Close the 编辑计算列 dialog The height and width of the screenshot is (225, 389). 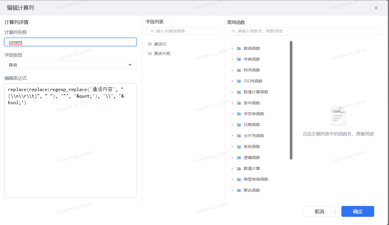click(x=376, y=8)
